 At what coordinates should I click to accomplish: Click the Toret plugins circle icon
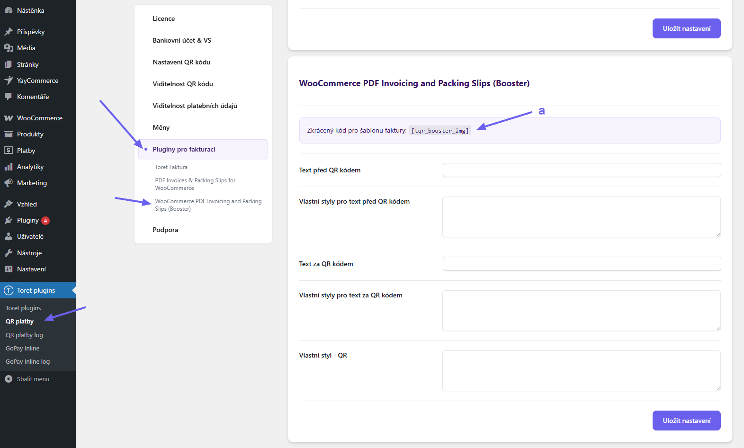click(x=9, y=290)
